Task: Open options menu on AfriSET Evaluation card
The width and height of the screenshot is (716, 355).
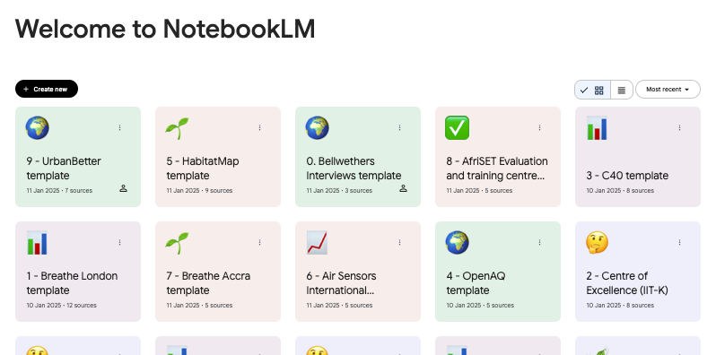Action: [539, 128]
